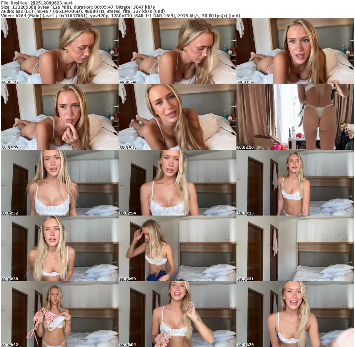Open the 00:01:49 preview frame
355x347 pixels.
pos(177,117)
